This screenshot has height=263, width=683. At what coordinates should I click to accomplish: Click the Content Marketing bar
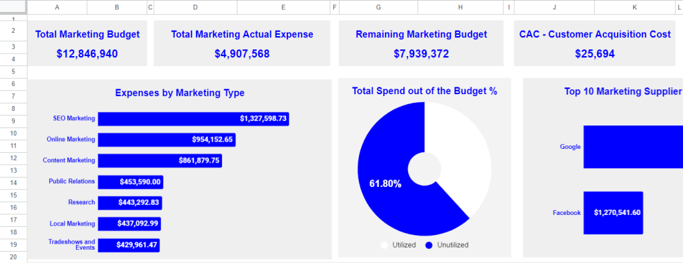[160, 160]
